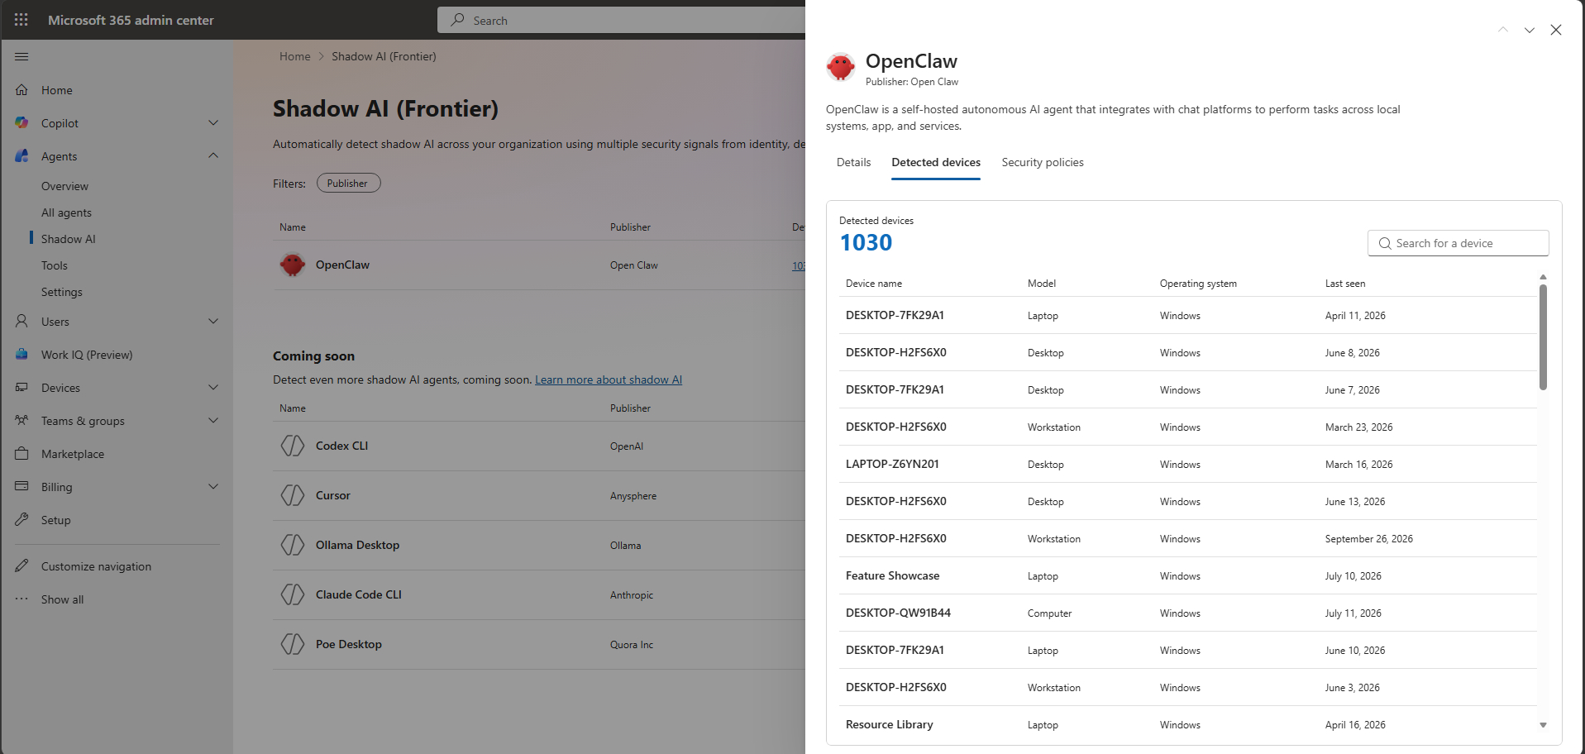Screen dimensions: 1585x754
Task: Click the Show all navigation label
Action: [x=63, y=599]
